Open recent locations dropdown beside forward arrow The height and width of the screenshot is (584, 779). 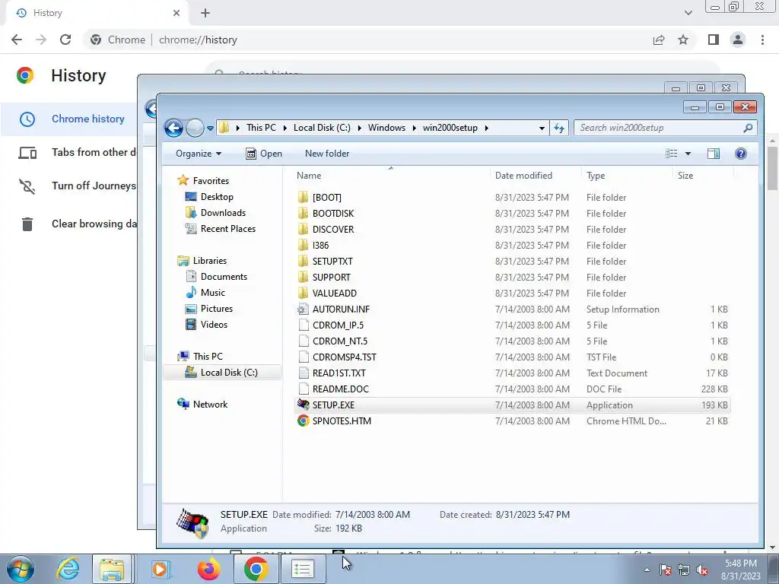pos(210,128)
